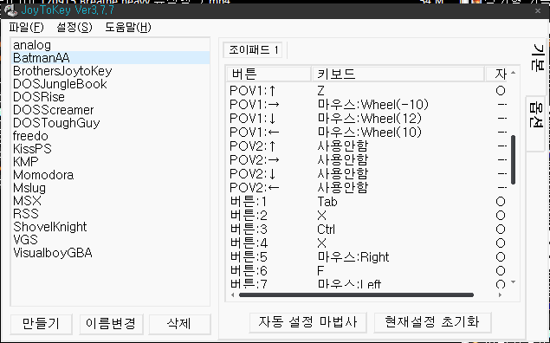The width and height of the screenshot is (550, 343).
Task: Click the 자 column header
Action: point(496,74)
